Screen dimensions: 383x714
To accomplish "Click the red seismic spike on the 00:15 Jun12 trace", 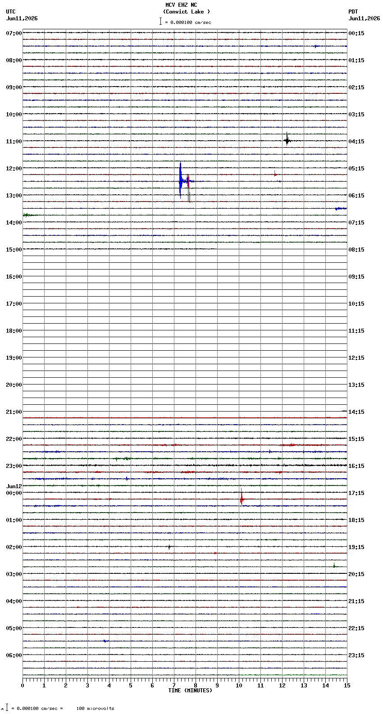I will [x=242, y=497].
